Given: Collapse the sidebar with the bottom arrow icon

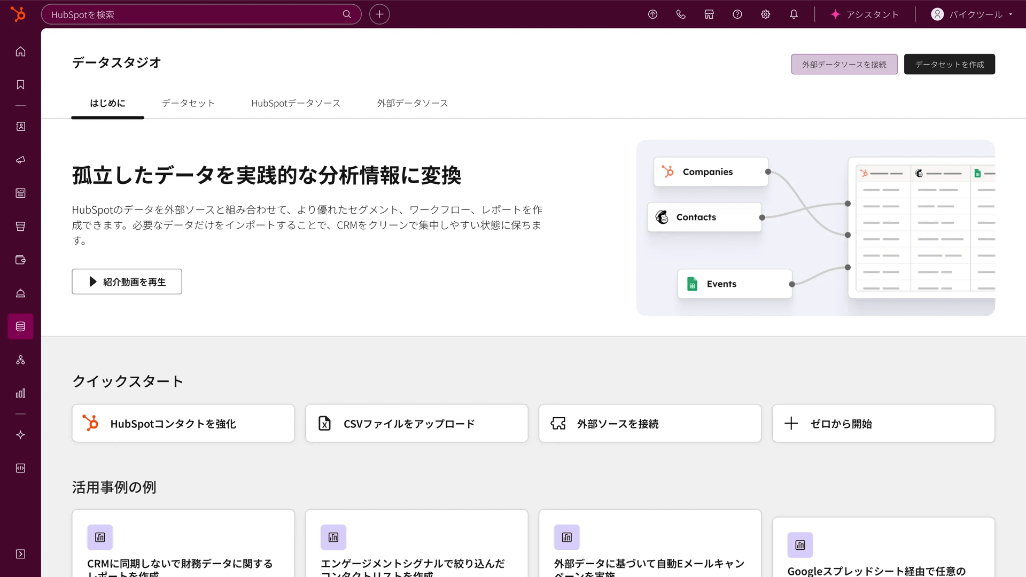Looking at the screenshot, I should click(x=20, y=555).
